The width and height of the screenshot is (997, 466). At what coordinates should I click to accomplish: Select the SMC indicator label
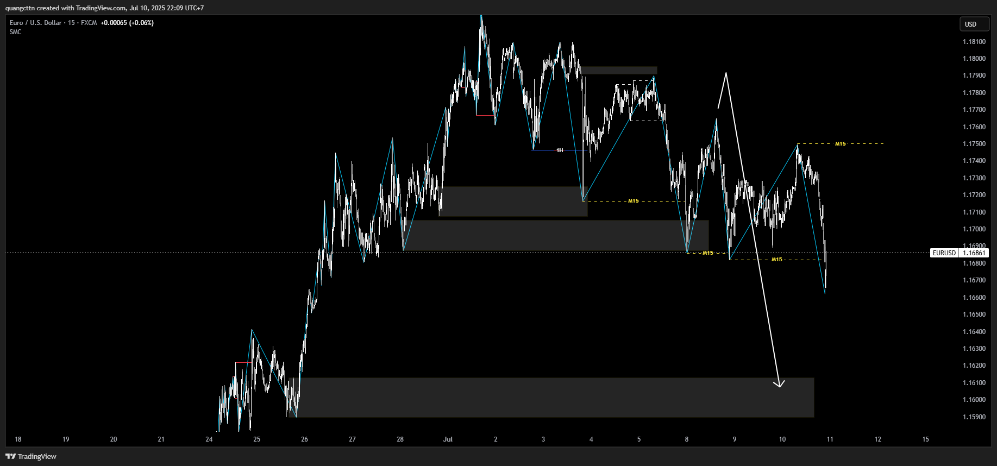(x=16, y=32)
